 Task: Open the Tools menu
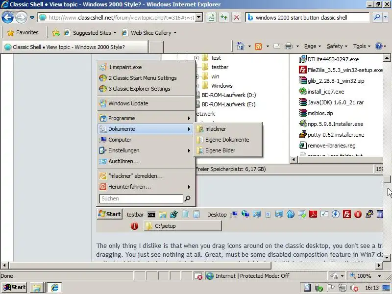[x=362, y=46]
